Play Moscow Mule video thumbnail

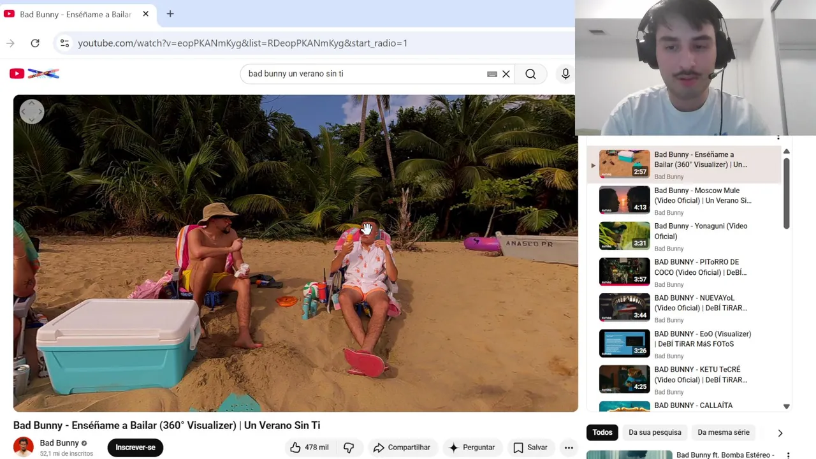(x=624, y=200)
